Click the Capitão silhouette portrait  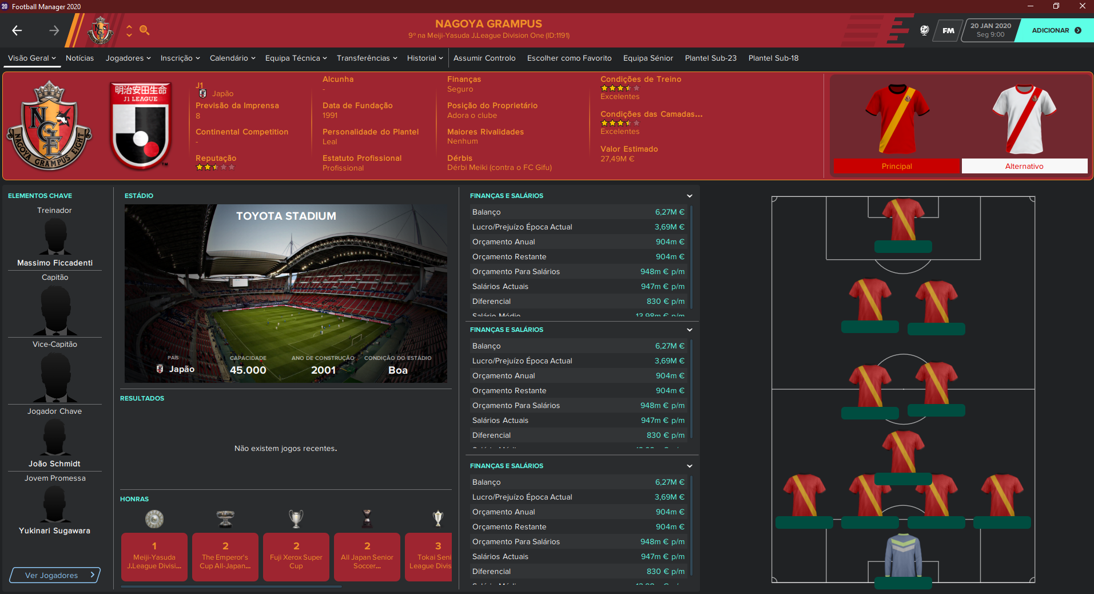click(55, 310)
